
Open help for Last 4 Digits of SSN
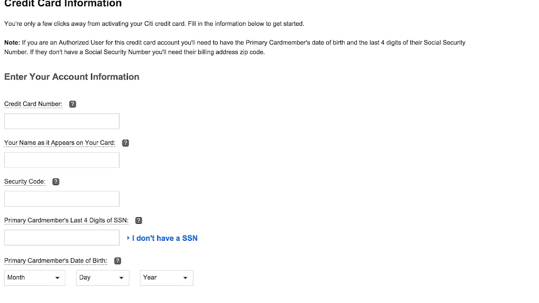(x=138, y=221)
